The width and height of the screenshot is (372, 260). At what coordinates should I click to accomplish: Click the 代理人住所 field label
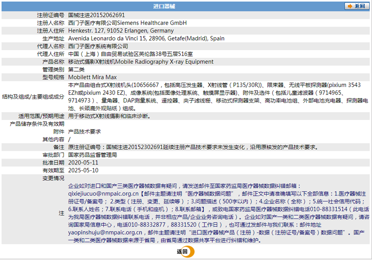50,54
